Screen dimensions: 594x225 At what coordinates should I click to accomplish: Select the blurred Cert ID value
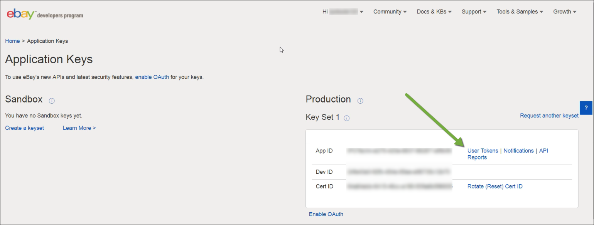399,186
